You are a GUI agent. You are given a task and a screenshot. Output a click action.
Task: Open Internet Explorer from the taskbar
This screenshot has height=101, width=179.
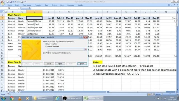click(x=57, y=98)
